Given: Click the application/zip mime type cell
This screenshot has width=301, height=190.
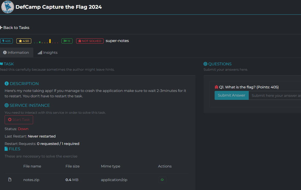Looking at the screenshot, I should pyautogui.click(x=114, y=180).
